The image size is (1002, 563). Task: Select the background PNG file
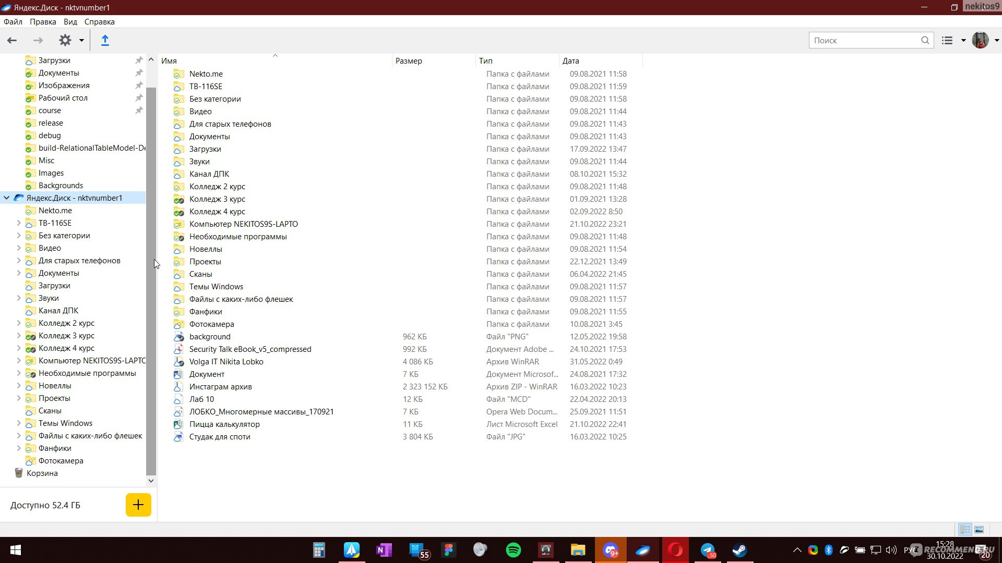[x=210, y=336]
